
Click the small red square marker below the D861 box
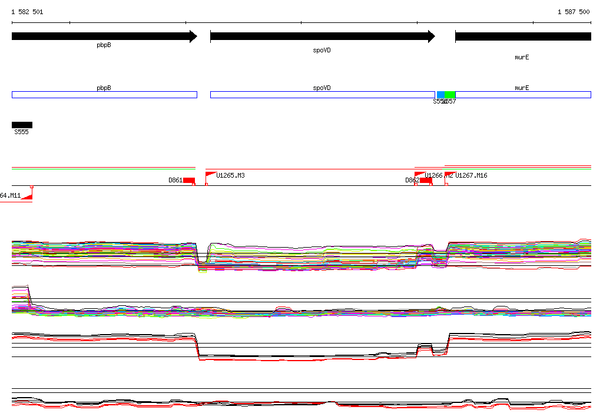pyautogui.click(x=193, y=185)
